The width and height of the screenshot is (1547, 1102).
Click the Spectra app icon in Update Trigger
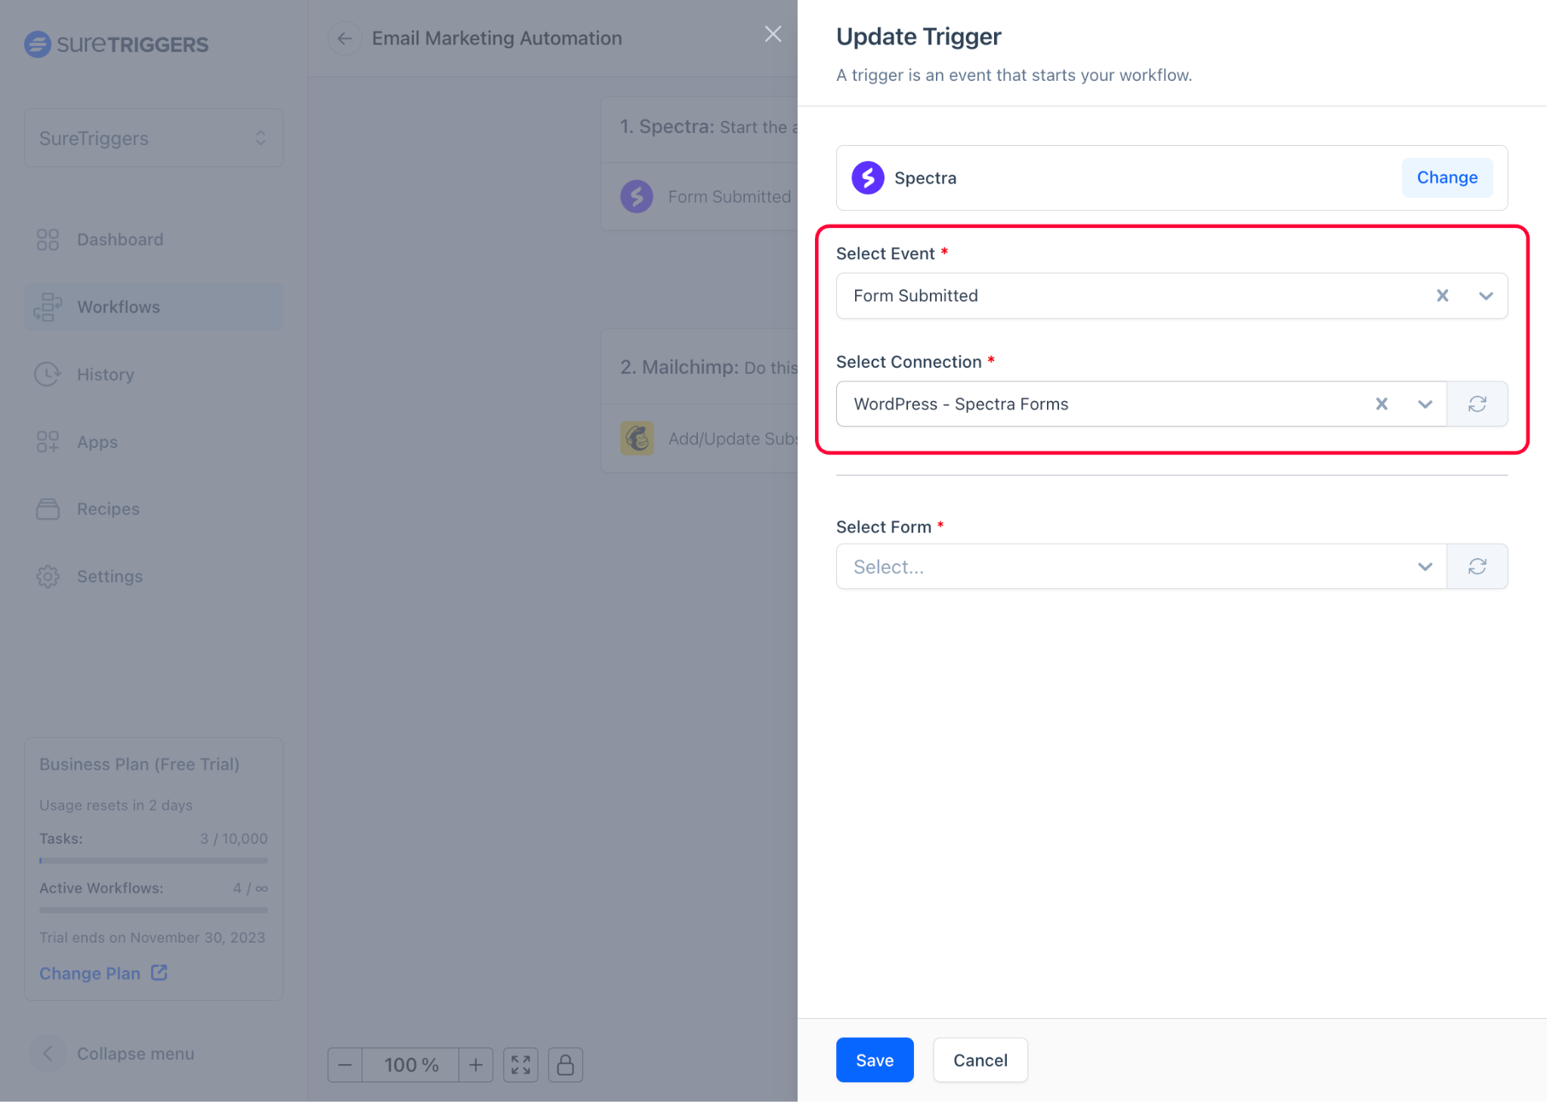[867, 177]
